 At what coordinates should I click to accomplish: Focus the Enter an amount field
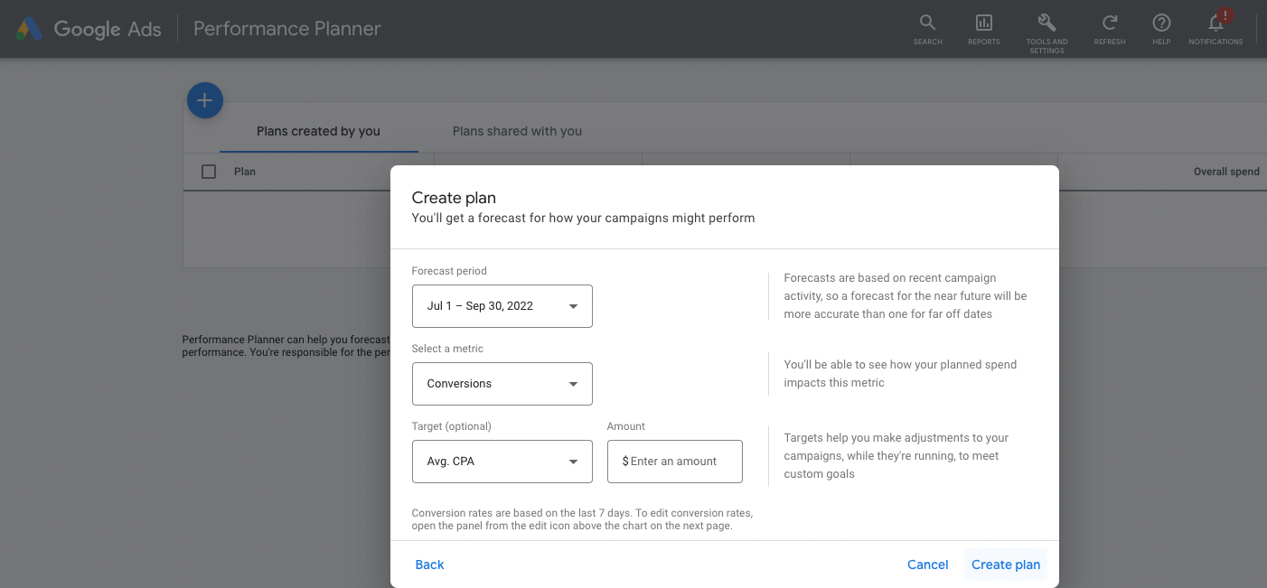(x=675, y=462)
